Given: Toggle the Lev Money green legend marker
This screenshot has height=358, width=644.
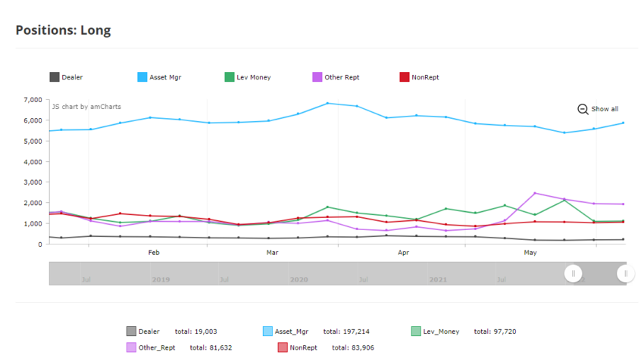Looking at the screenshot, I should click(x=230, y=77).
